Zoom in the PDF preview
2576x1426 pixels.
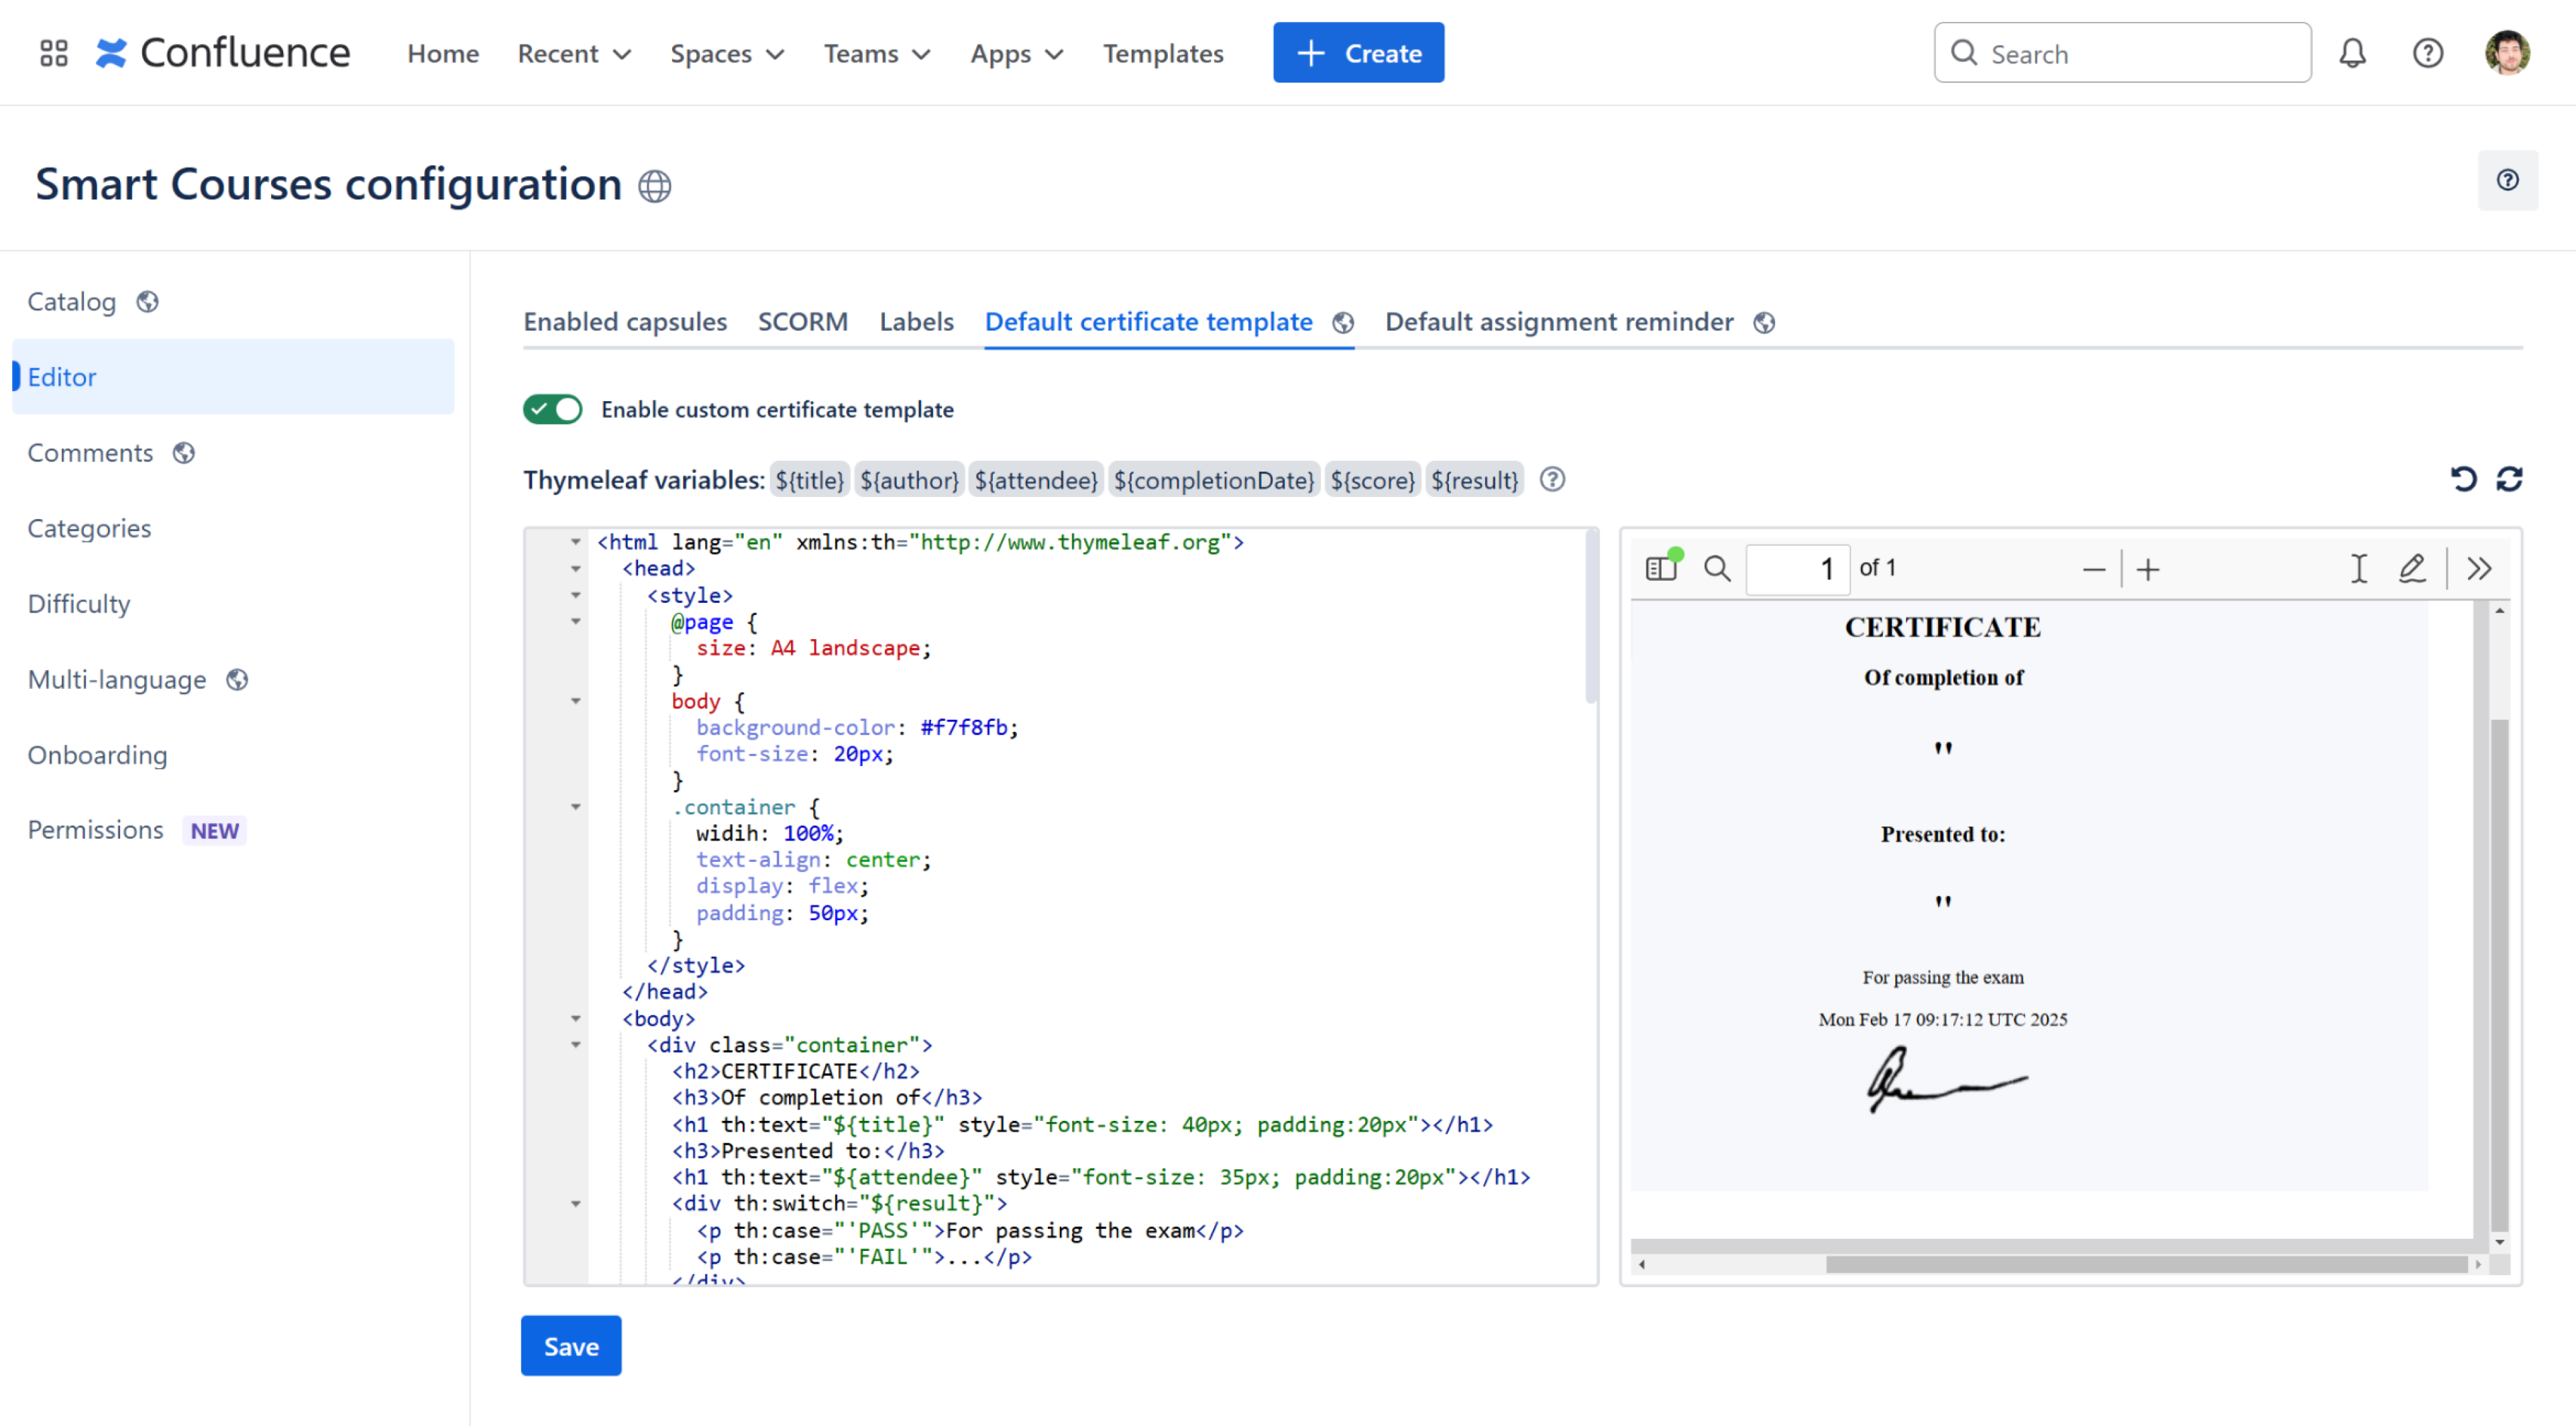[x=2148, y=569]
